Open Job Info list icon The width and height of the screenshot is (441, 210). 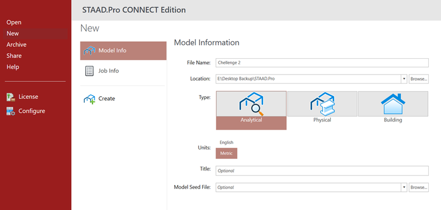(89, 71)
